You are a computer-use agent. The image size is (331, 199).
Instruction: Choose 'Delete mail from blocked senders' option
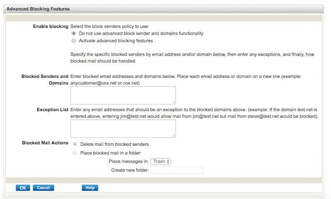[x=74, y=144]
